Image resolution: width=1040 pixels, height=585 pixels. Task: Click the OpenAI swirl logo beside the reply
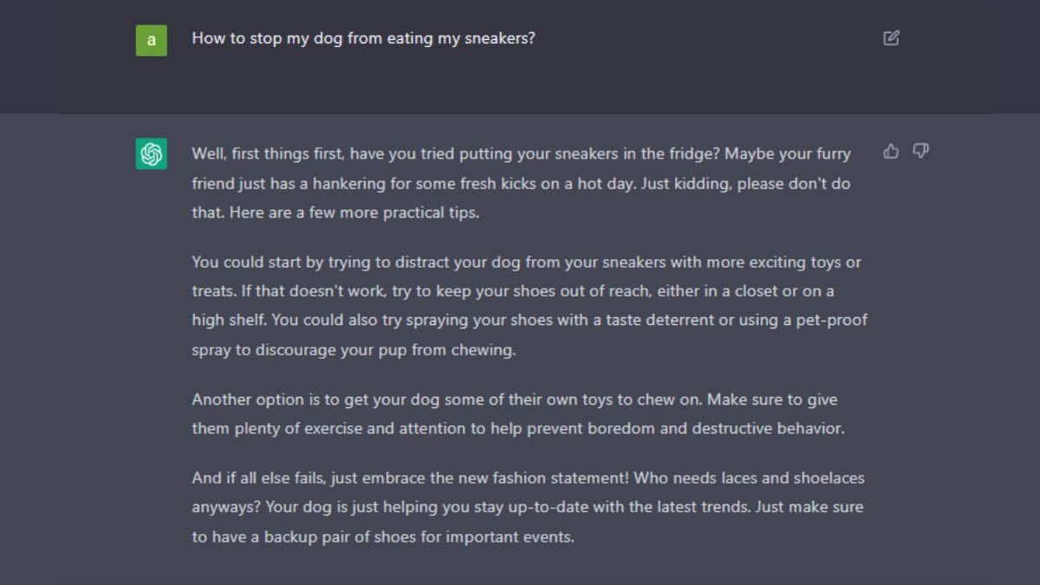coord(151,152)
